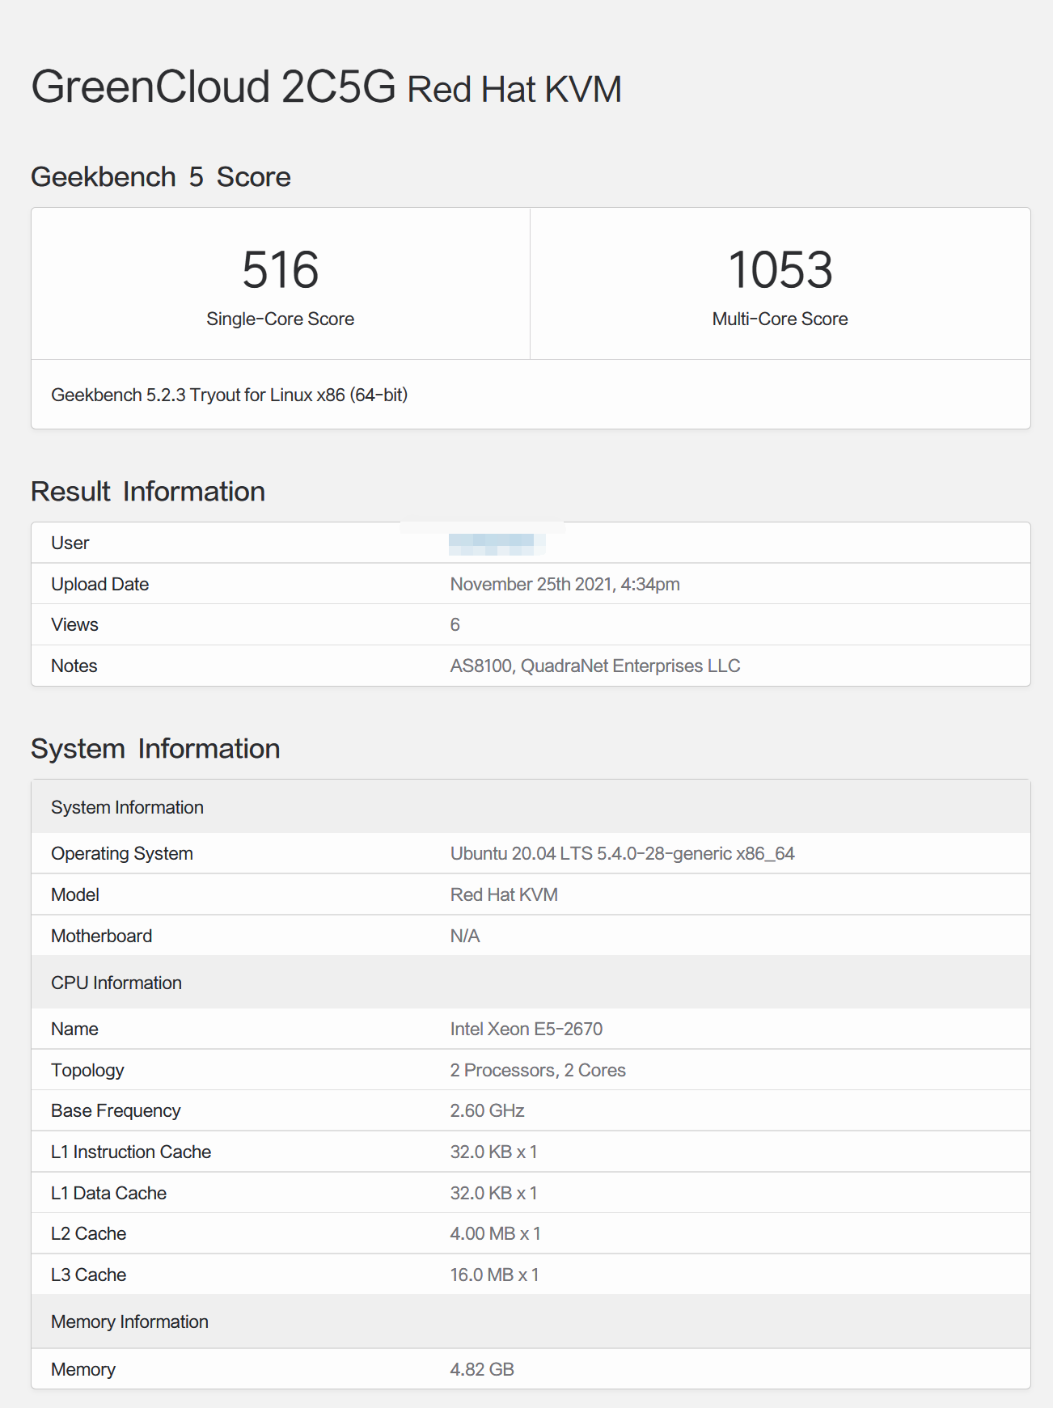The width and height of the screenshot is (1053, 1408).
Task: Click the '2.60 GHz' value
Action: click(x=487, y=1111)
